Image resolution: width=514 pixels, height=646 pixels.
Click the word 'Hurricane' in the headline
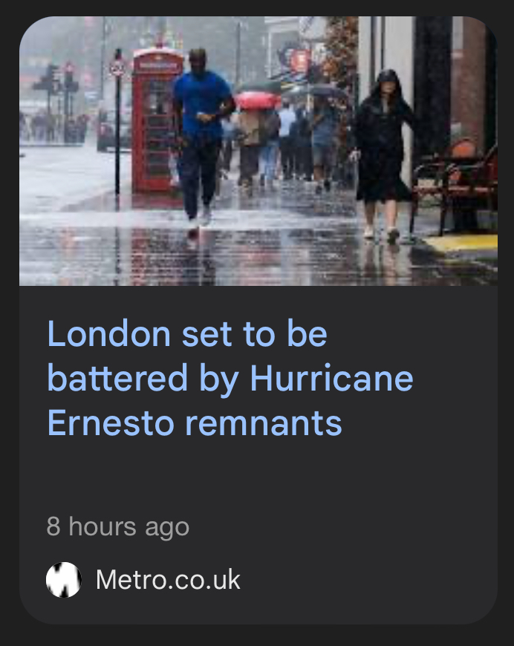pyautogui.click(x=332, y=378)
